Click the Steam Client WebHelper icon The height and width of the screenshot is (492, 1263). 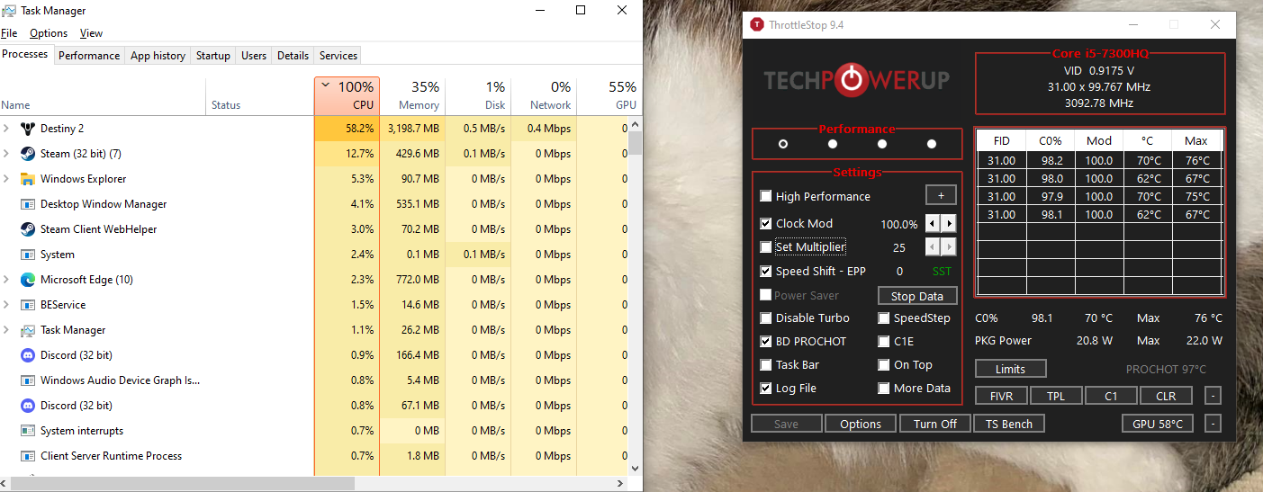coord(27,229)
